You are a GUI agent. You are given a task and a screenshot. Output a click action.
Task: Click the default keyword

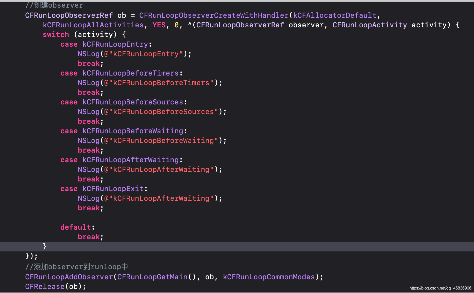(76, 227)
